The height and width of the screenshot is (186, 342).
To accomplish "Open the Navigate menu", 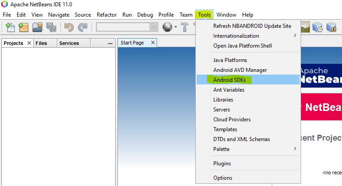I will (58, 15).
